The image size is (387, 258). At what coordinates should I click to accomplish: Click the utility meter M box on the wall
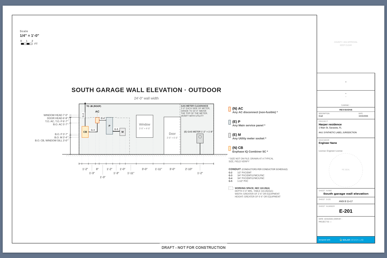[x=123, y=132]
